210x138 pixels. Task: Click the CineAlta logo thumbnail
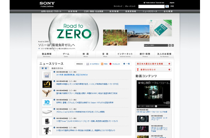pos(47,84)
